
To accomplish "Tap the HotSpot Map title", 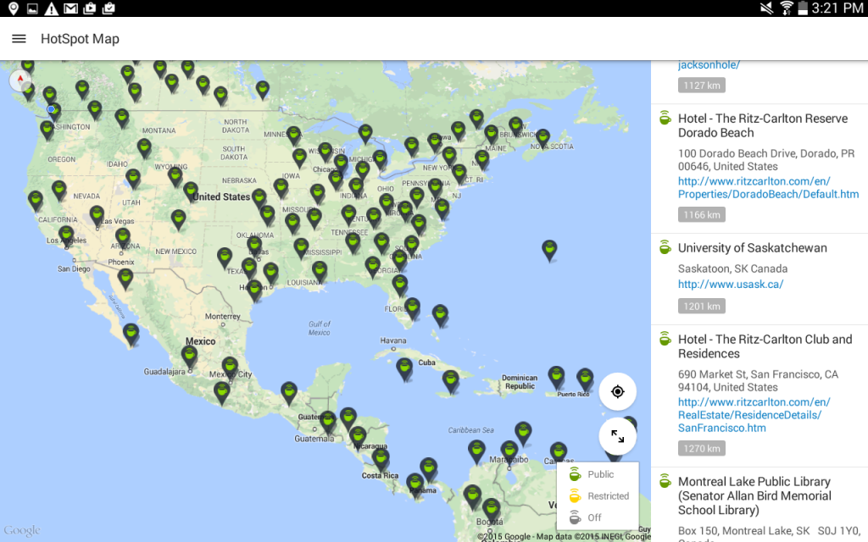I will click(80, 39).
